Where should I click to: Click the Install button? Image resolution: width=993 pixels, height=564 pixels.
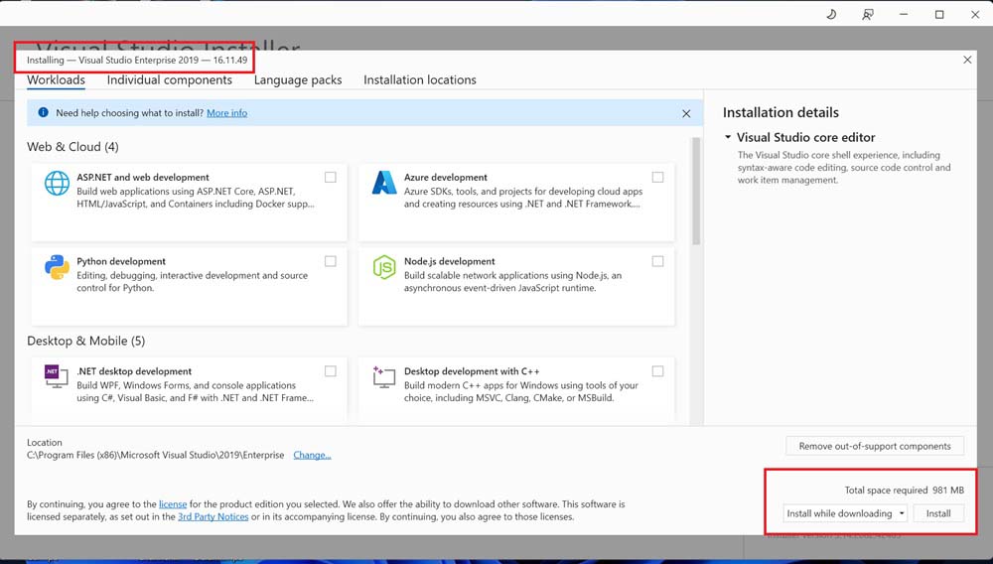pos(938,513)
